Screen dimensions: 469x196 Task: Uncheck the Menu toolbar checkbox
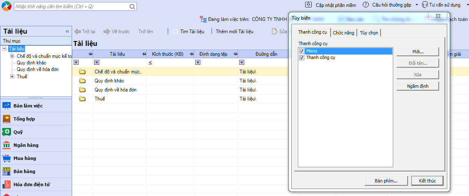point(302,51)
